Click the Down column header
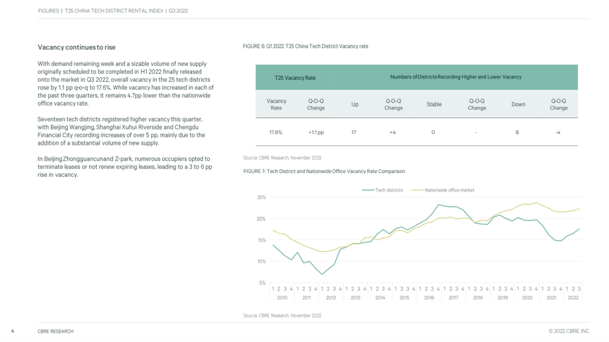The height and width of the screenshot is (342, 609). [x=518, y=104]
